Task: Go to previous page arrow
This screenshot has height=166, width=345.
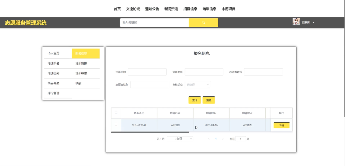Action: coord(209,139)
